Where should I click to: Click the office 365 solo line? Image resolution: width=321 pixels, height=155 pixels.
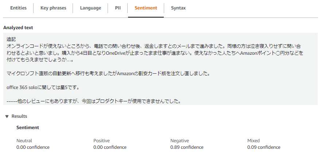[43, 87]
